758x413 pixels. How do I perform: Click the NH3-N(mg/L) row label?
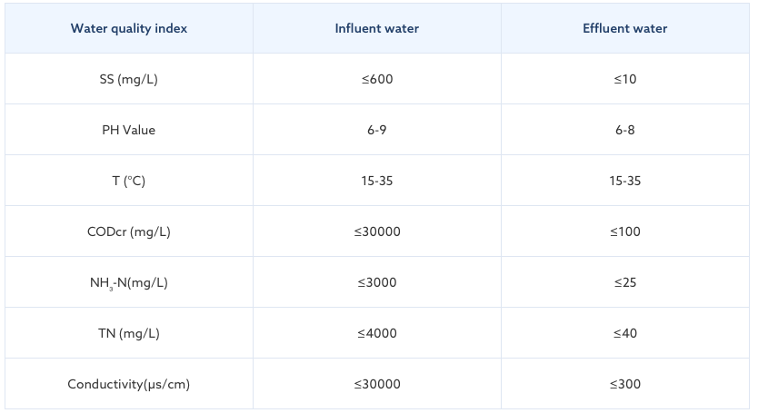click(129, 282)
